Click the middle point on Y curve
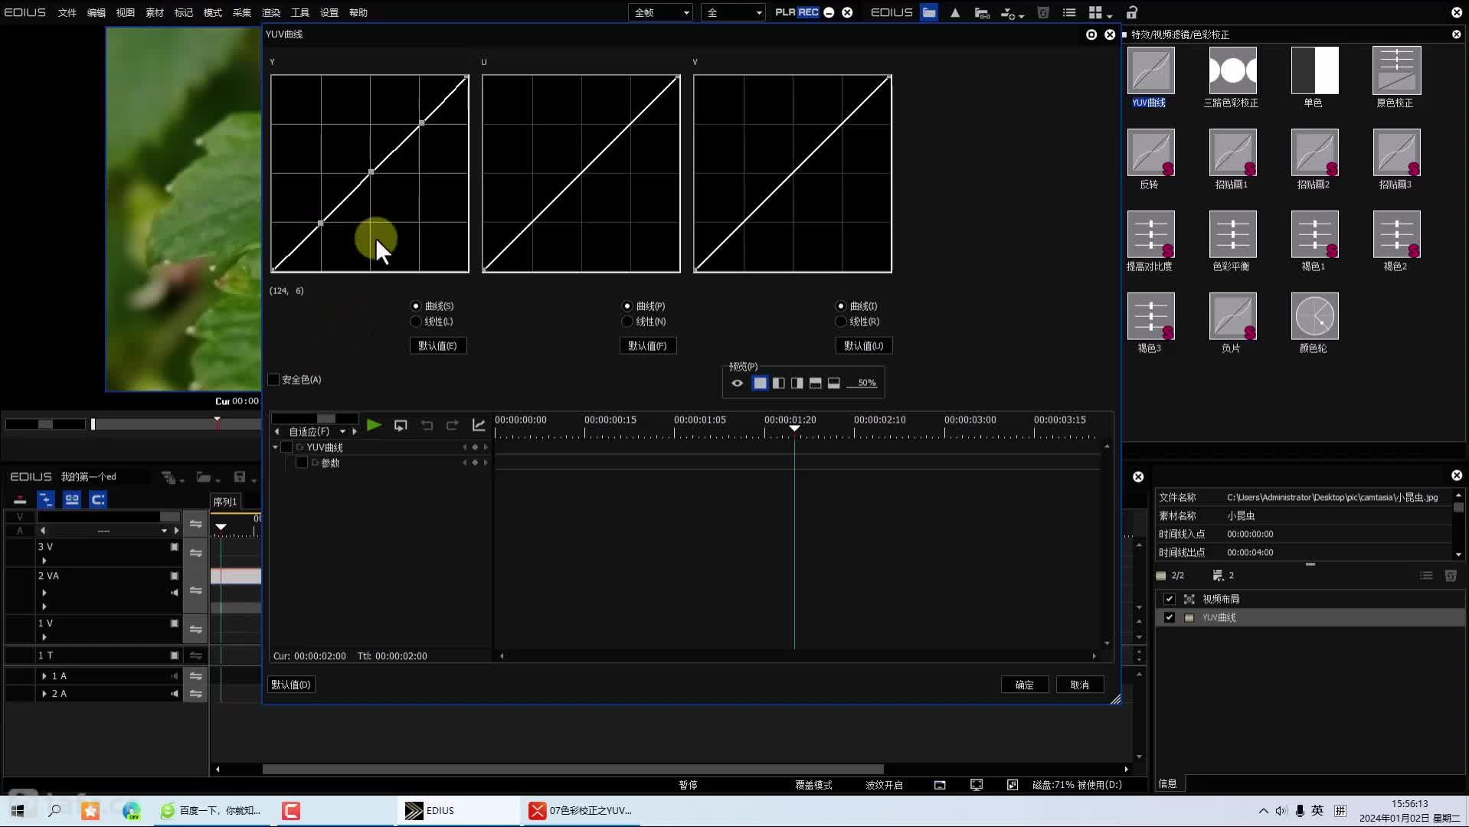 (x=371, y=172)
